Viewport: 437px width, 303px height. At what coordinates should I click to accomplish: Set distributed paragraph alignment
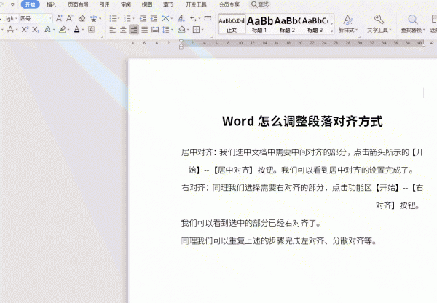155,30
